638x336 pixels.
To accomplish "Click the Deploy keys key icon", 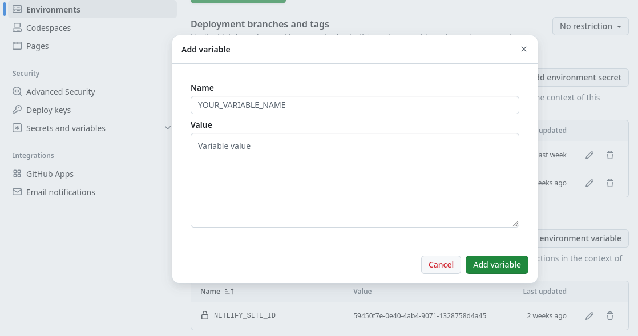I will click(x=17, y=110).
